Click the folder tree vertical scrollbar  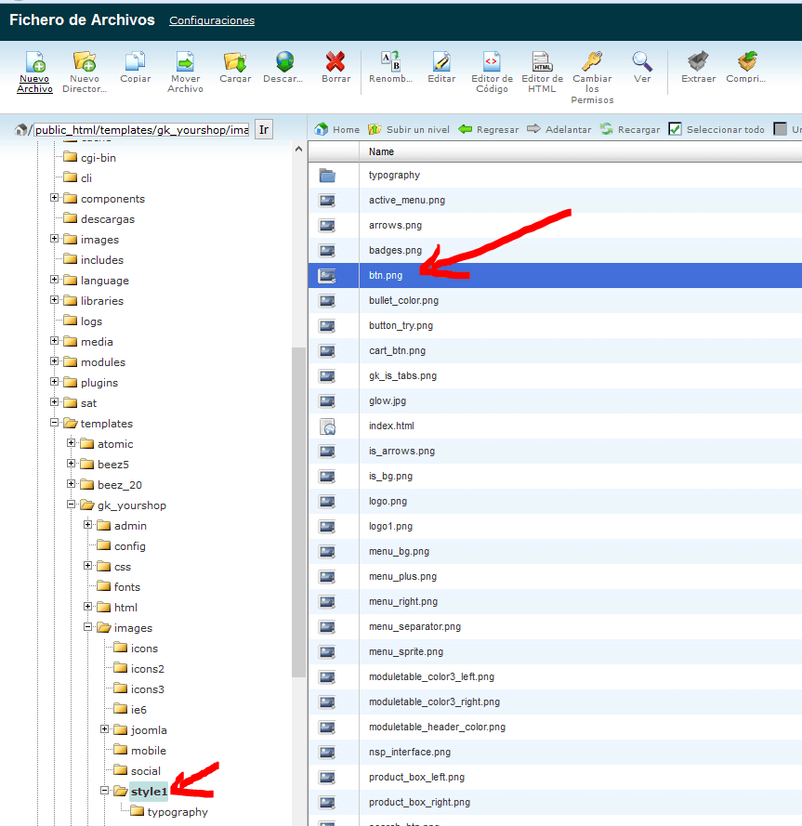coord(298,512)
